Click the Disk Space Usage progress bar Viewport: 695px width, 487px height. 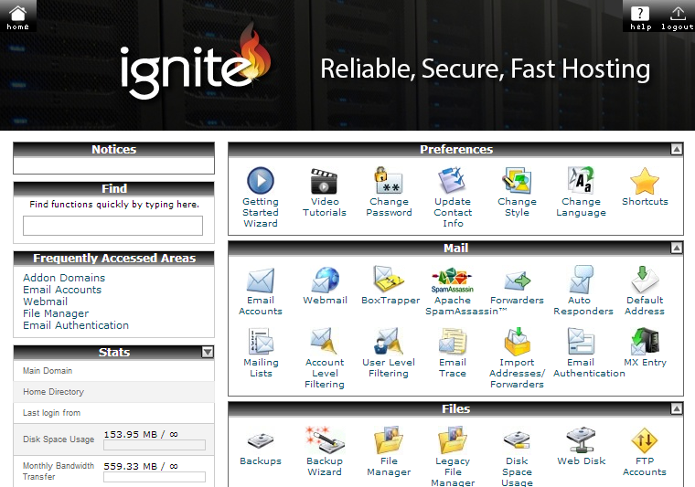[155, 445]
